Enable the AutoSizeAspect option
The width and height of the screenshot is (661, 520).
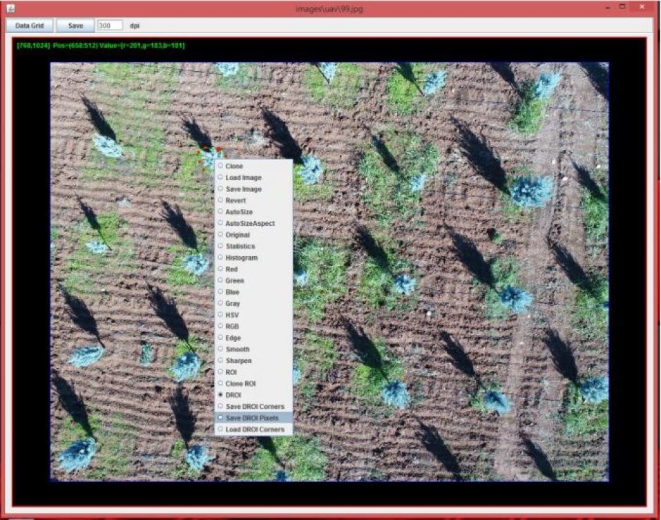(249, 223)
